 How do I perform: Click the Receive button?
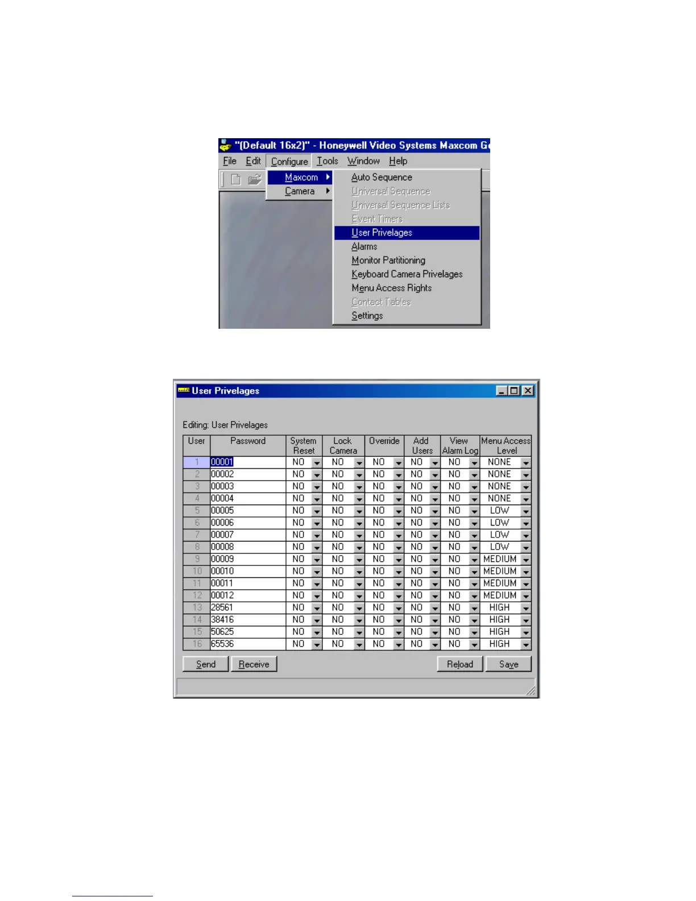[254, 664]
